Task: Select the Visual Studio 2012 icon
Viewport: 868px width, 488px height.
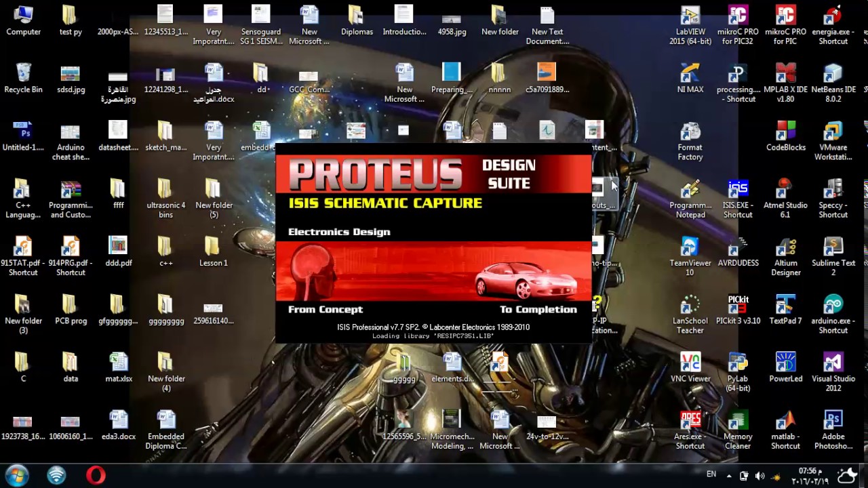Action: (x=833, y=373)
